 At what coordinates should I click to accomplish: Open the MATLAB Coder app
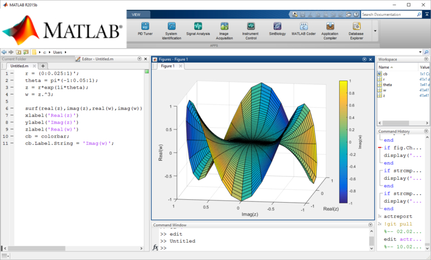pyautogui.click(x=303, y=29)
